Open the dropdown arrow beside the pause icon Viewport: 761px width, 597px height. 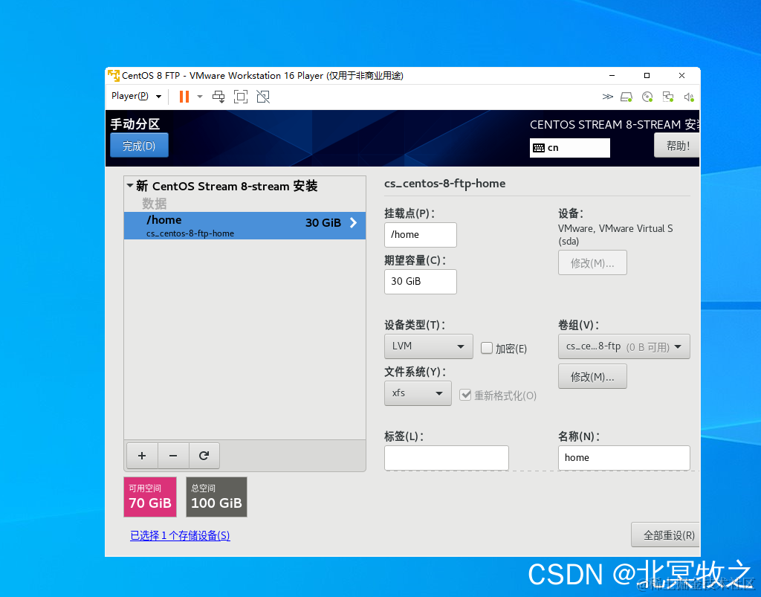pyautogui.click(x=200, y=97)
